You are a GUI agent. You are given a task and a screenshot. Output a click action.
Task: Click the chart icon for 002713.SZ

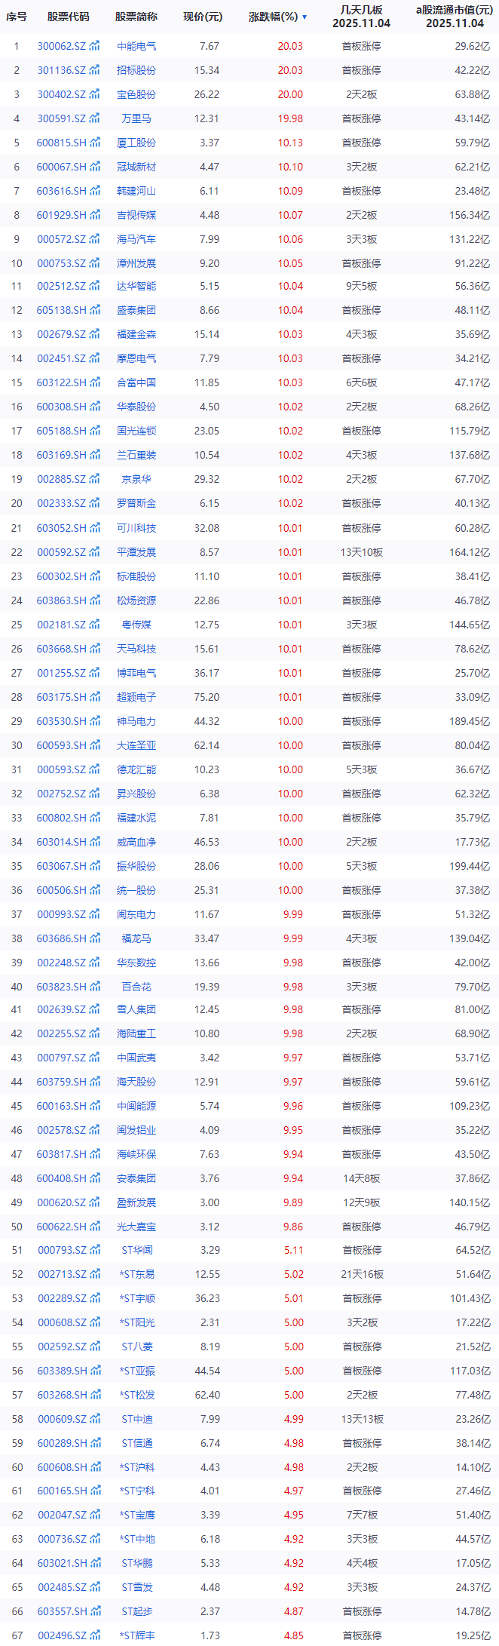tap(95, 1274)
